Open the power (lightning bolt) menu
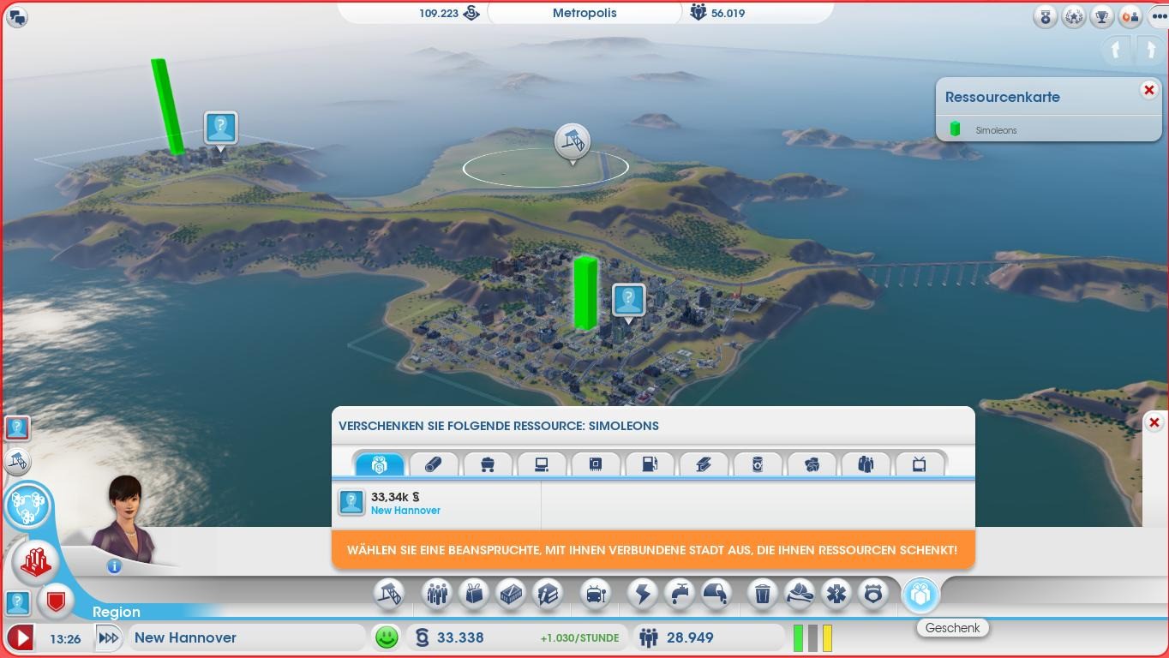1169x658 pixels. coord(643,593)
